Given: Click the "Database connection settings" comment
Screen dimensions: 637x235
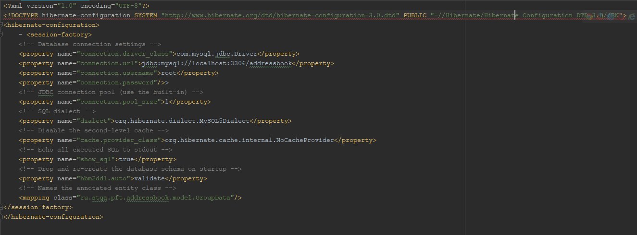Looking at the screenshot, I should 90,44.
